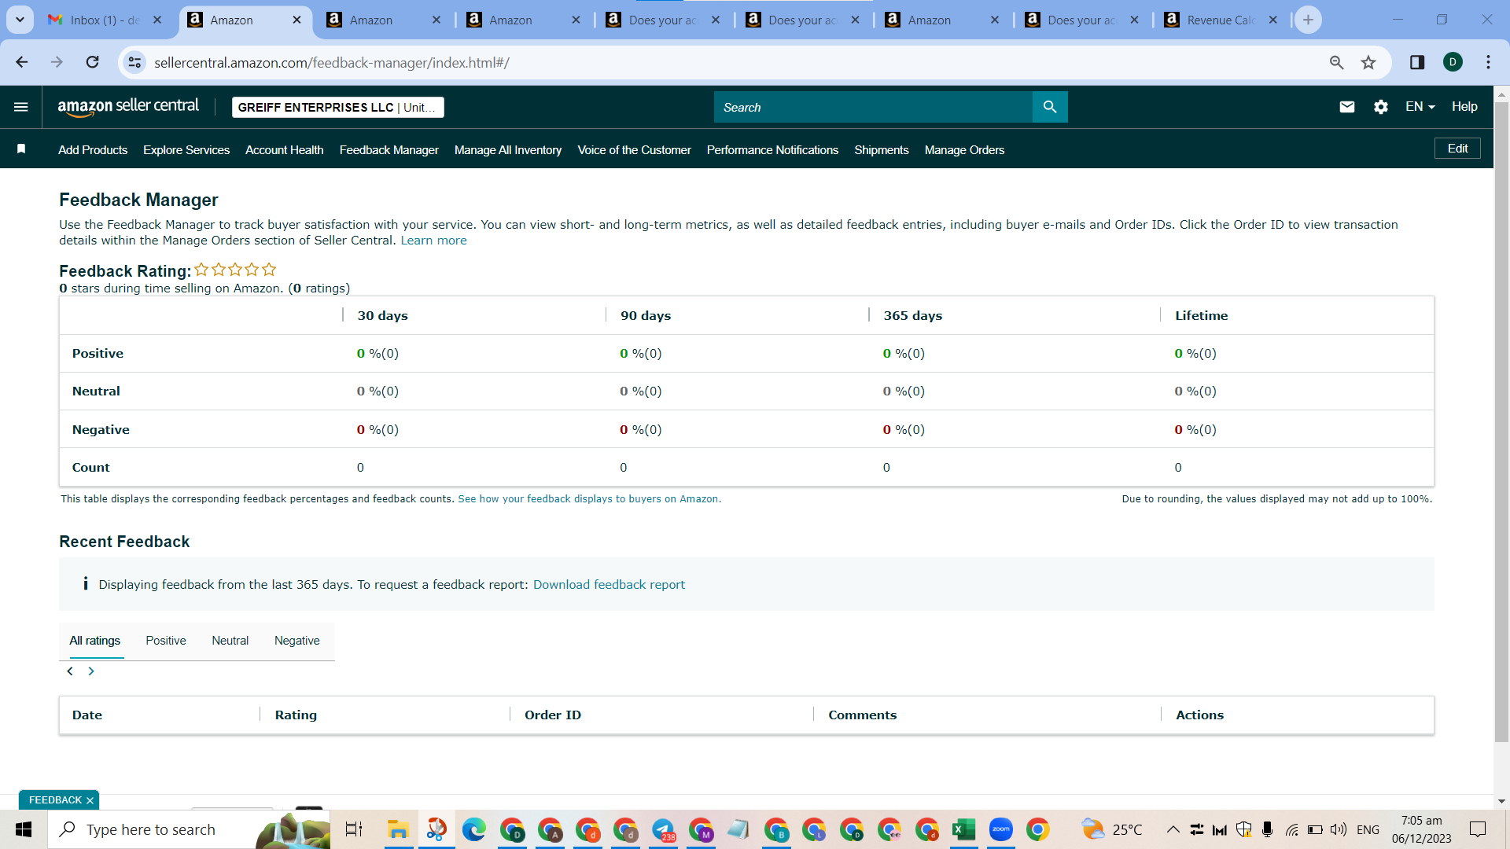Viewport: 1510px width, 849px height.
Task: Expand the EN language dropdown
Action: [1420, 107]
